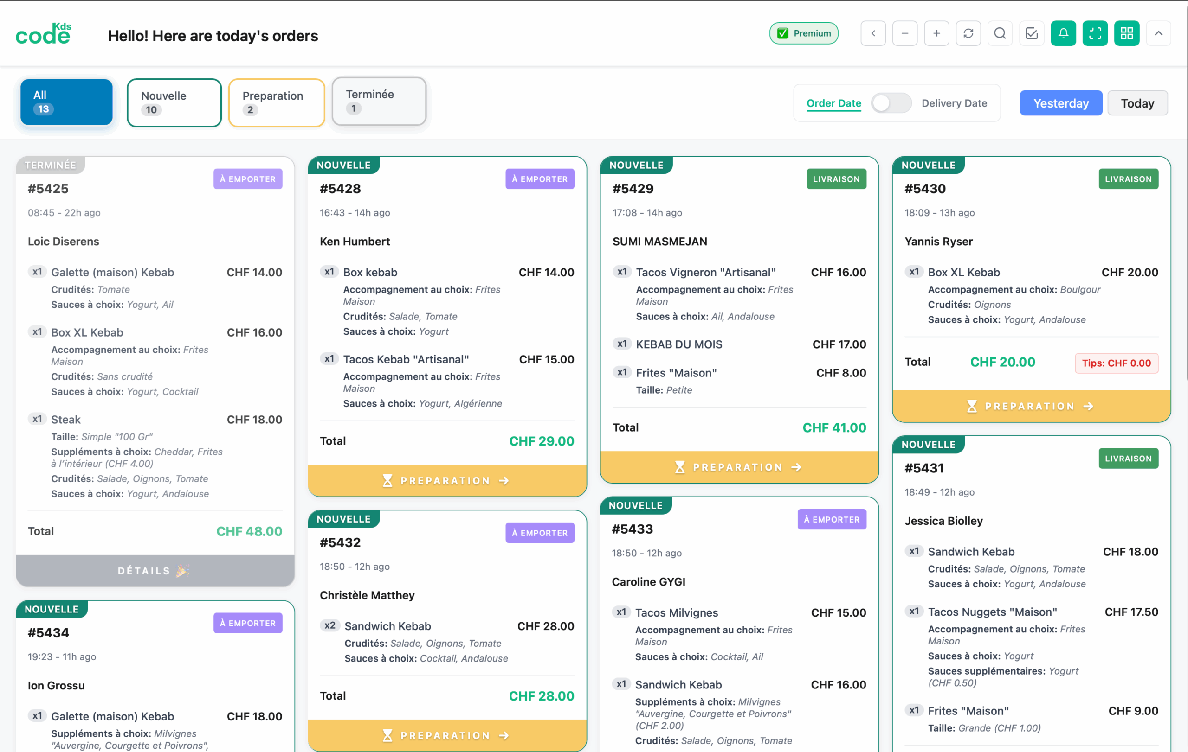Select the Delivery Date label option

click(954, 103)
